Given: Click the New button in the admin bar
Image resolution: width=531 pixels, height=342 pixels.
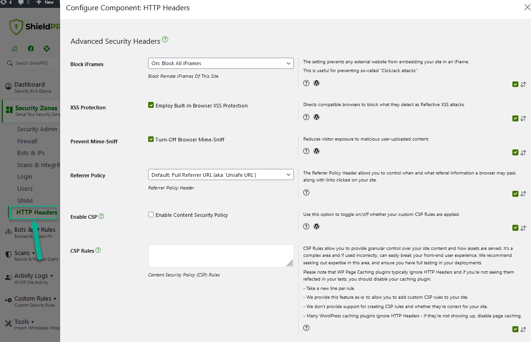Looking at the screenshot, I should (46, 3).
